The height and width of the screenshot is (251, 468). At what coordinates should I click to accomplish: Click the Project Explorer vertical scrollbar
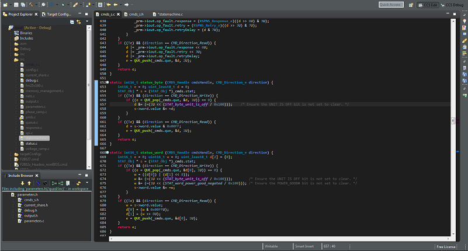point(89,97)
